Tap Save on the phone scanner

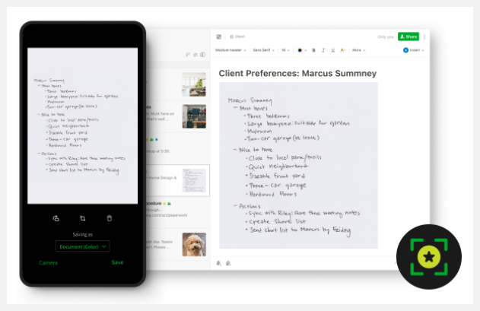coord(117,262)
